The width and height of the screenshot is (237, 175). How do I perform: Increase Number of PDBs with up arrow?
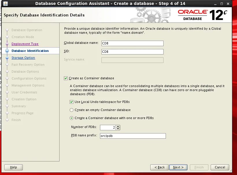(118, 126)
